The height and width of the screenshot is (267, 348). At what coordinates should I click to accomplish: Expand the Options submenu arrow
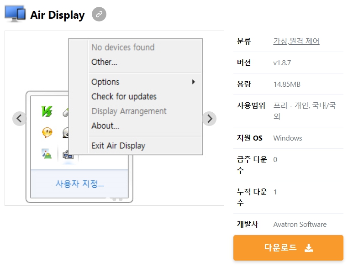click(194, 82)
